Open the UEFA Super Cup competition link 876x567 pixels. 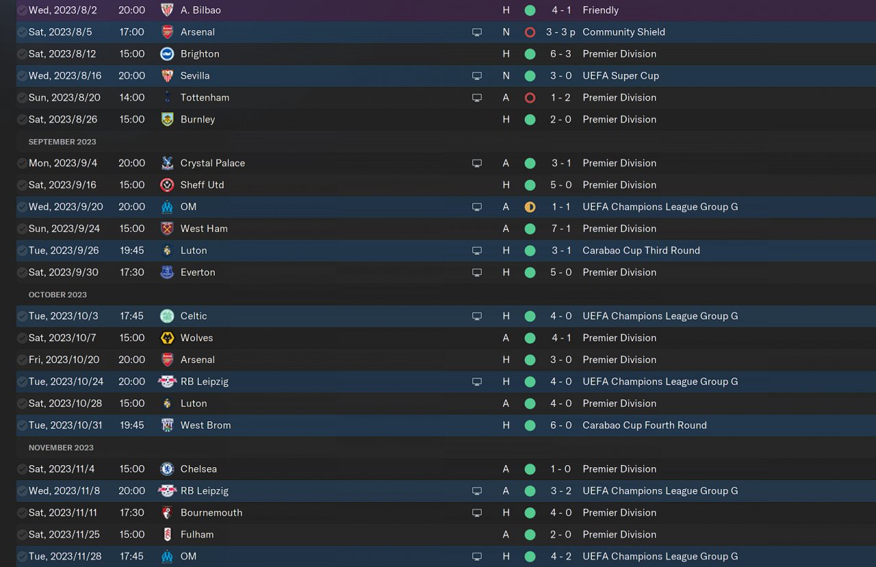click(620, 76)
